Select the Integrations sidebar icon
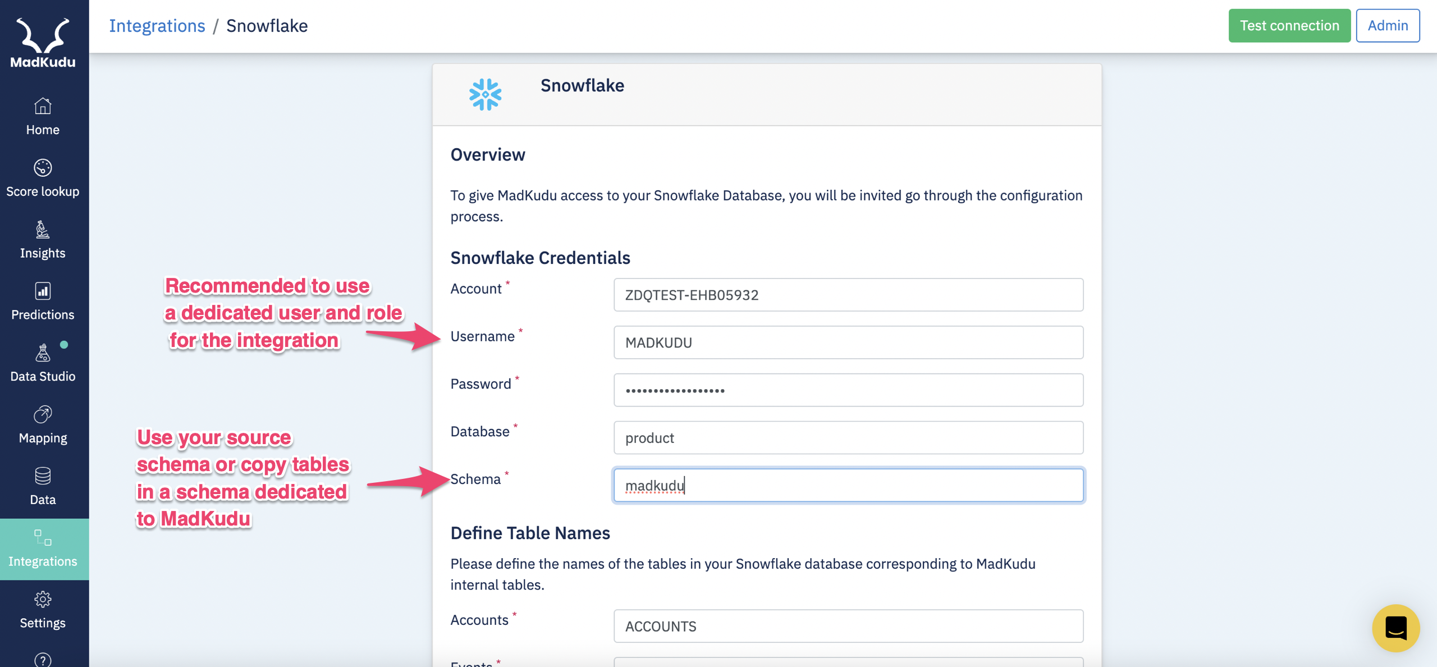1437x667 pixels. coord(43,537)
